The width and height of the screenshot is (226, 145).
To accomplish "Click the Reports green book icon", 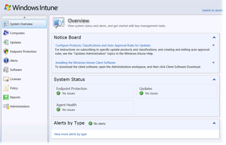I will tap(6, 97).
